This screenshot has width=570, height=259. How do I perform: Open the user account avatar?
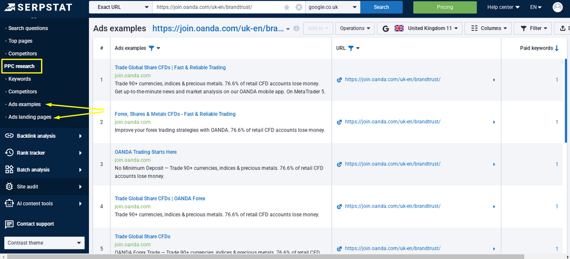point(558,7)
